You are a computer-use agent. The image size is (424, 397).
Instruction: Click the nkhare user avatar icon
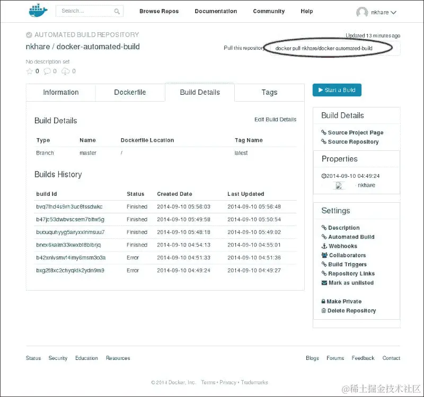(x=362, y=12)
